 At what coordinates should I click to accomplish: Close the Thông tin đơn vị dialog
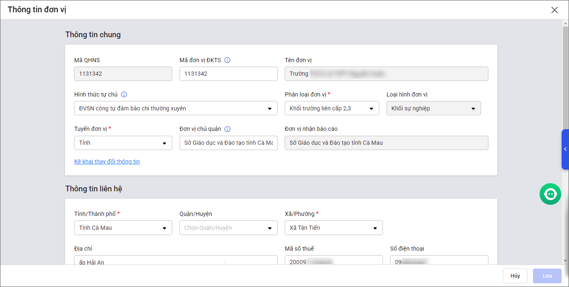coord(554,10)
